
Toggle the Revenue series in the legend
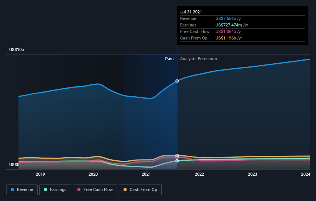point(22,190)
